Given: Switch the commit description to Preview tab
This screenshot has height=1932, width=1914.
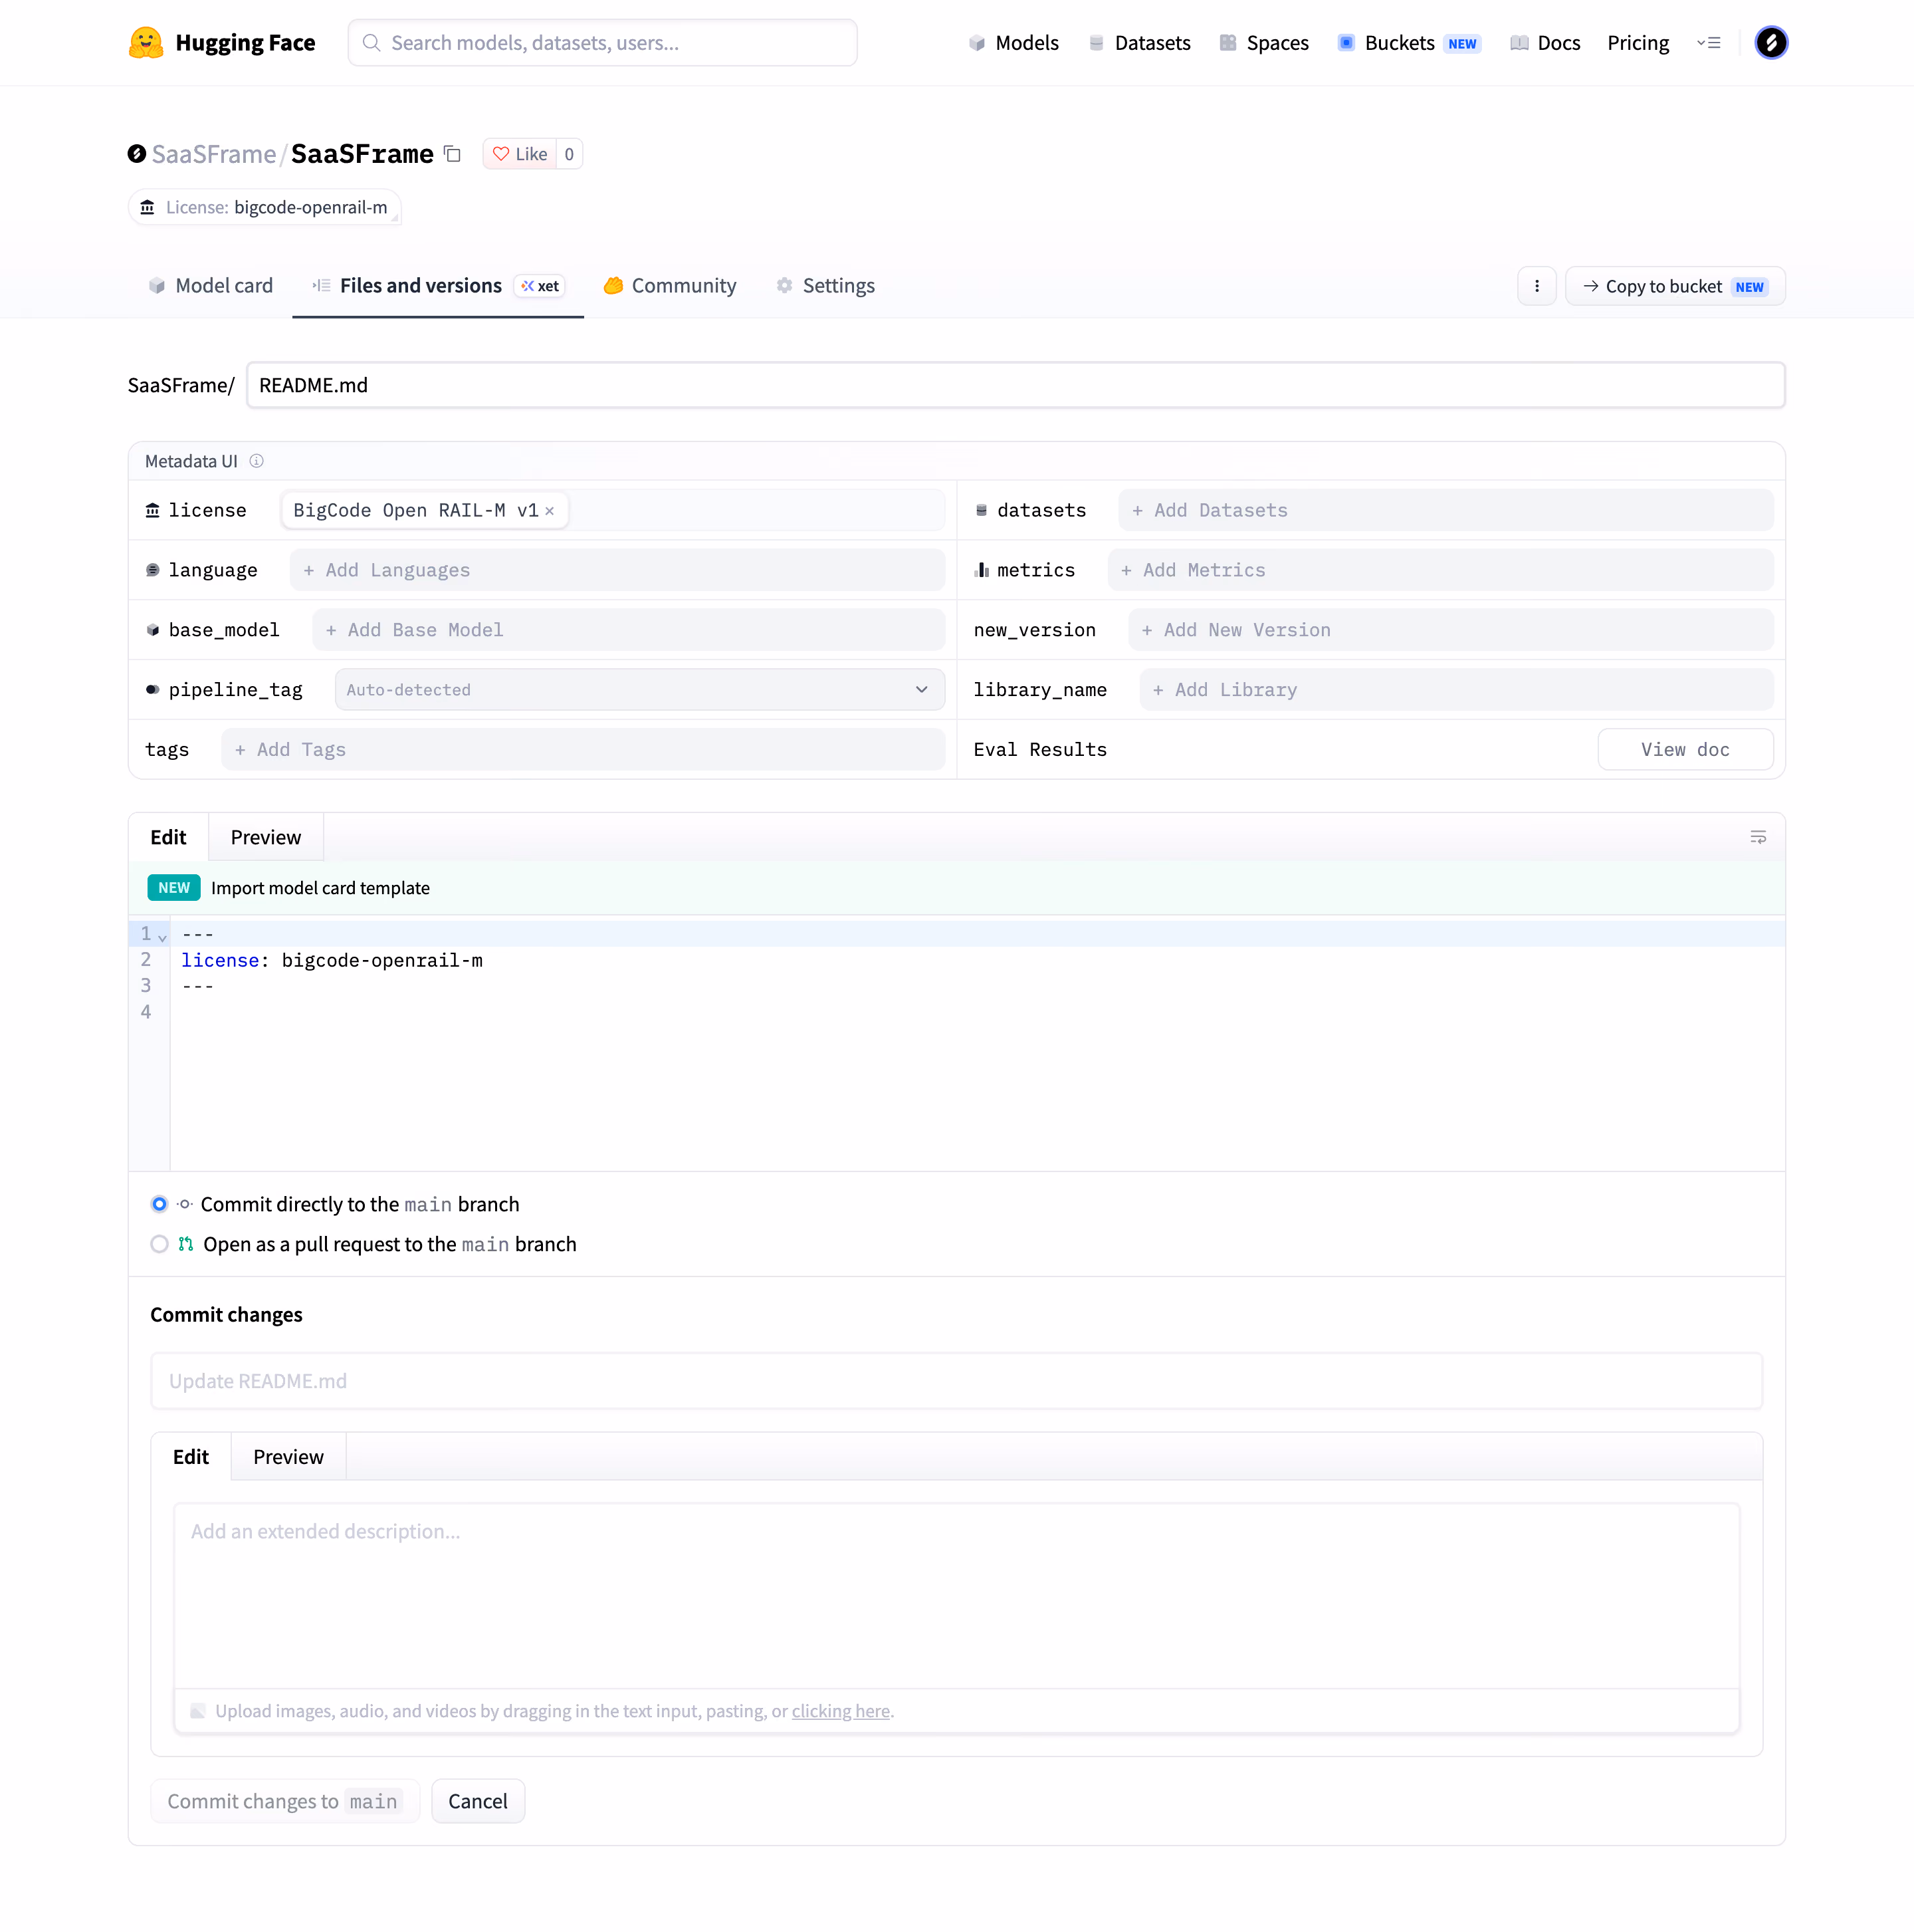Looking at the screenshot, I should [288, 1457].
